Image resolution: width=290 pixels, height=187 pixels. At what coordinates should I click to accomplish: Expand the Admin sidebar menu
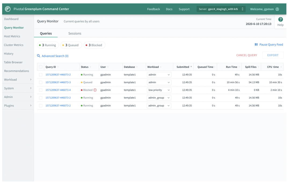pos(18,97)
